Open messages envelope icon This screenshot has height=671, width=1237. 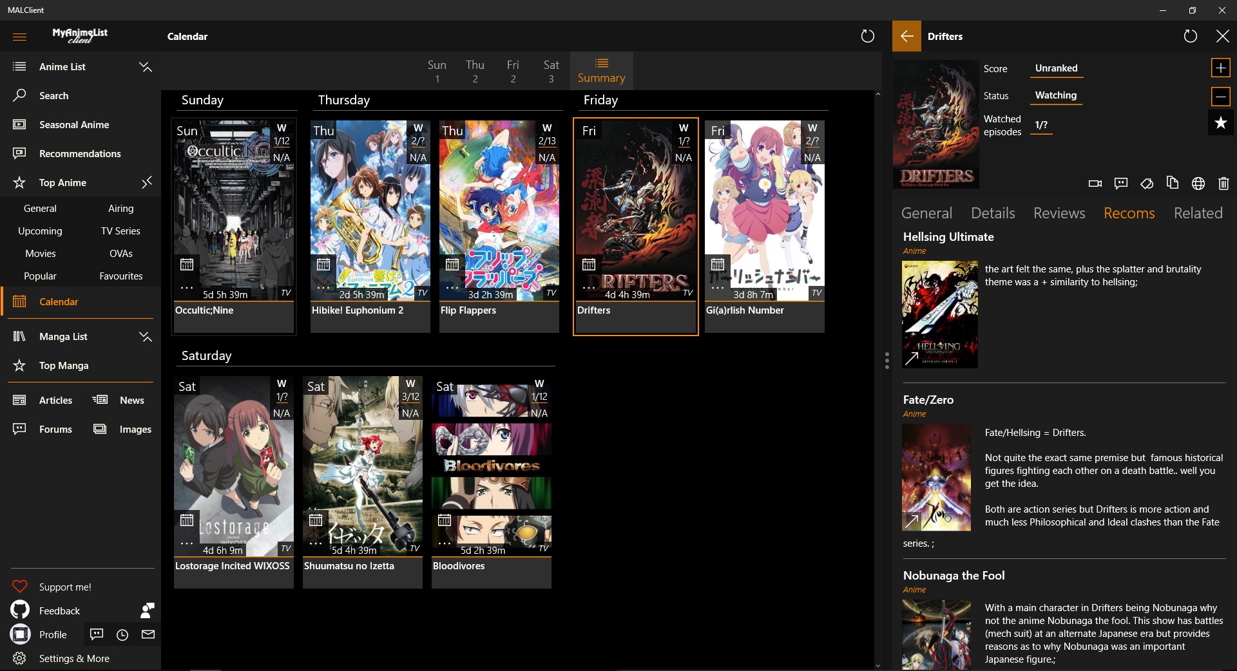tap(148, 634)
